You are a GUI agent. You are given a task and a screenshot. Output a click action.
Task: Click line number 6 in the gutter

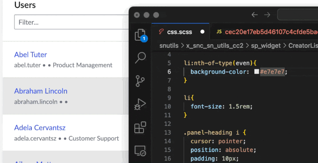click(x=169, y=72)
